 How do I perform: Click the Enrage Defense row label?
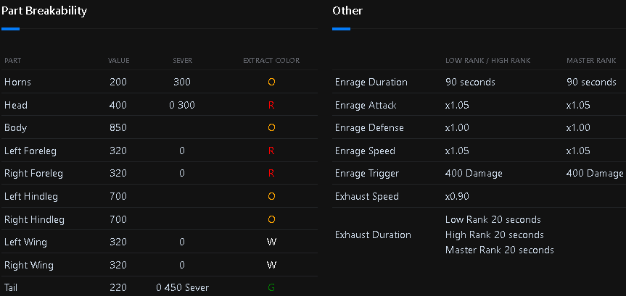click(x=369, y=128)
